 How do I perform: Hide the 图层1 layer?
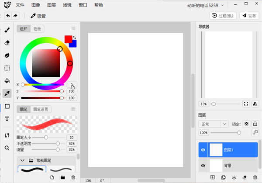pos(203,150)
